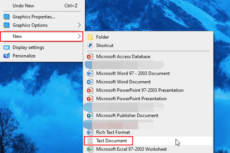Click the Graphics Properties icon

7,17
